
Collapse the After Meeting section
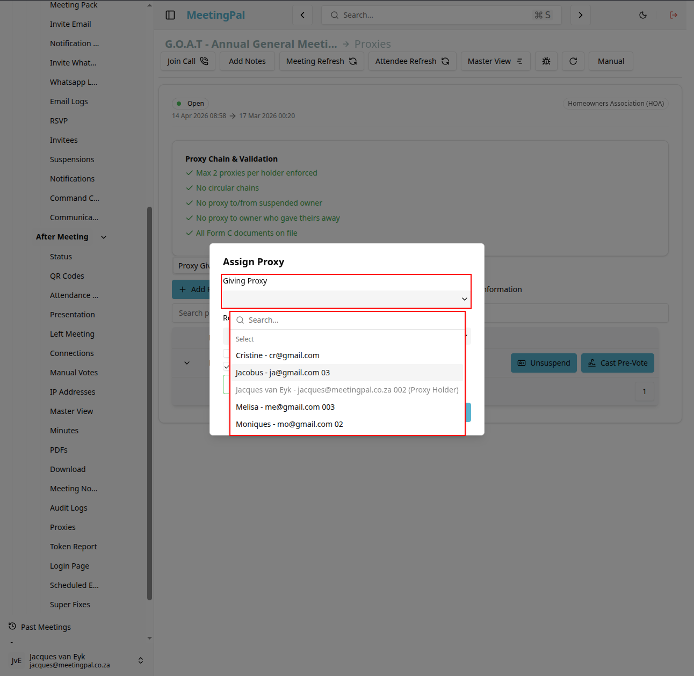(104, 237)
